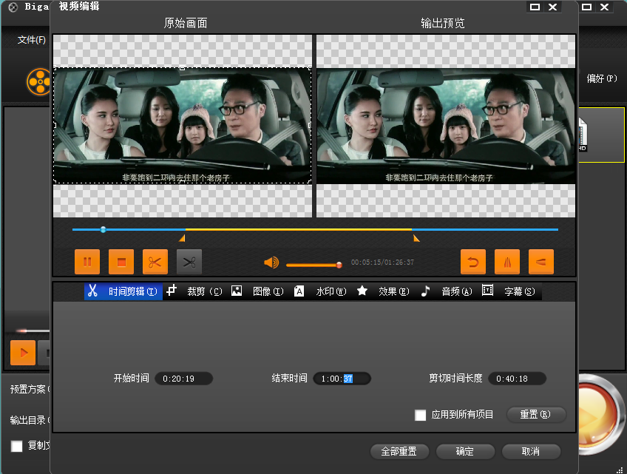Click the 开始时间 field showing 0:20:19
Viewport: 627px width, 474px height.
pos(183,379)
